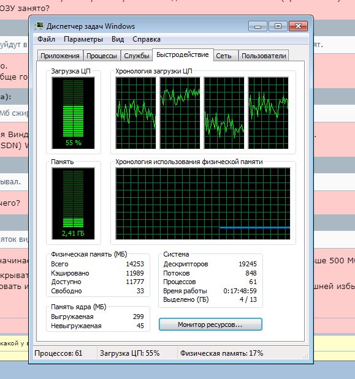Click the physical memory usage history graph

pyautogui.click(x=203, y=203)
